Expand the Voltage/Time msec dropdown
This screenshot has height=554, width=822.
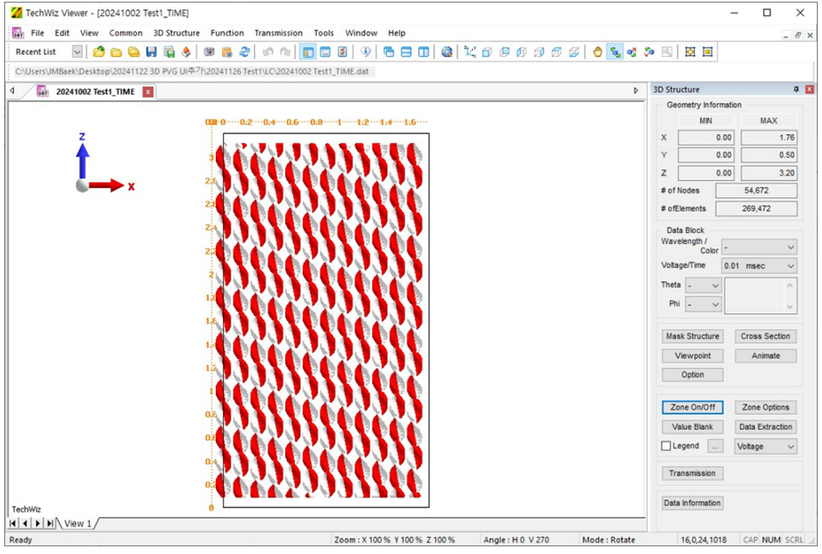790,266
